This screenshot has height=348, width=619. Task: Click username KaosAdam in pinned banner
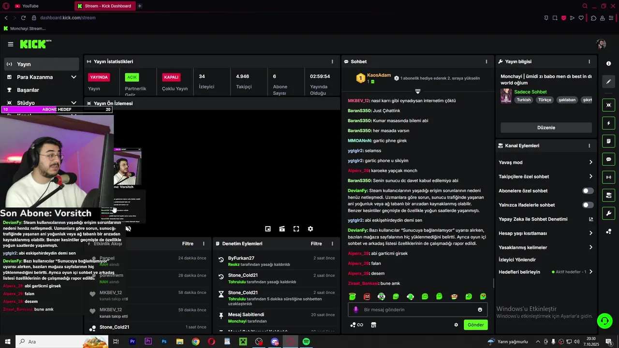pyautogui.click(x=379, y=75)
